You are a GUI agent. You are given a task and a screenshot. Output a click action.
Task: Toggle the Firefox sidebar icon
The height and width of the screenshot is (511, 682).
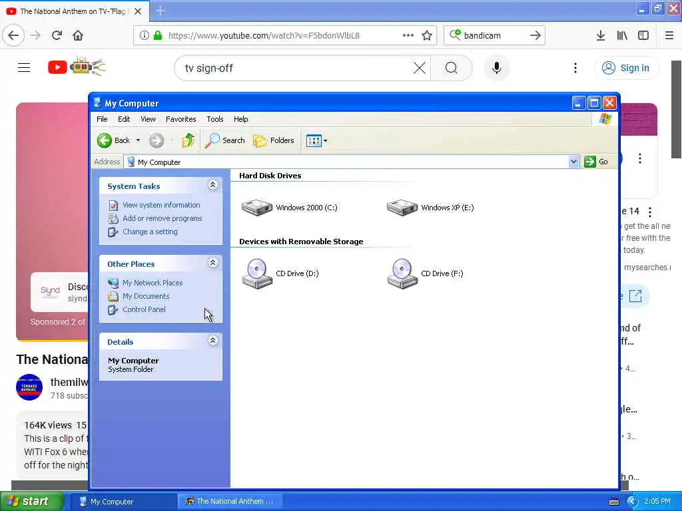point(643,35)
